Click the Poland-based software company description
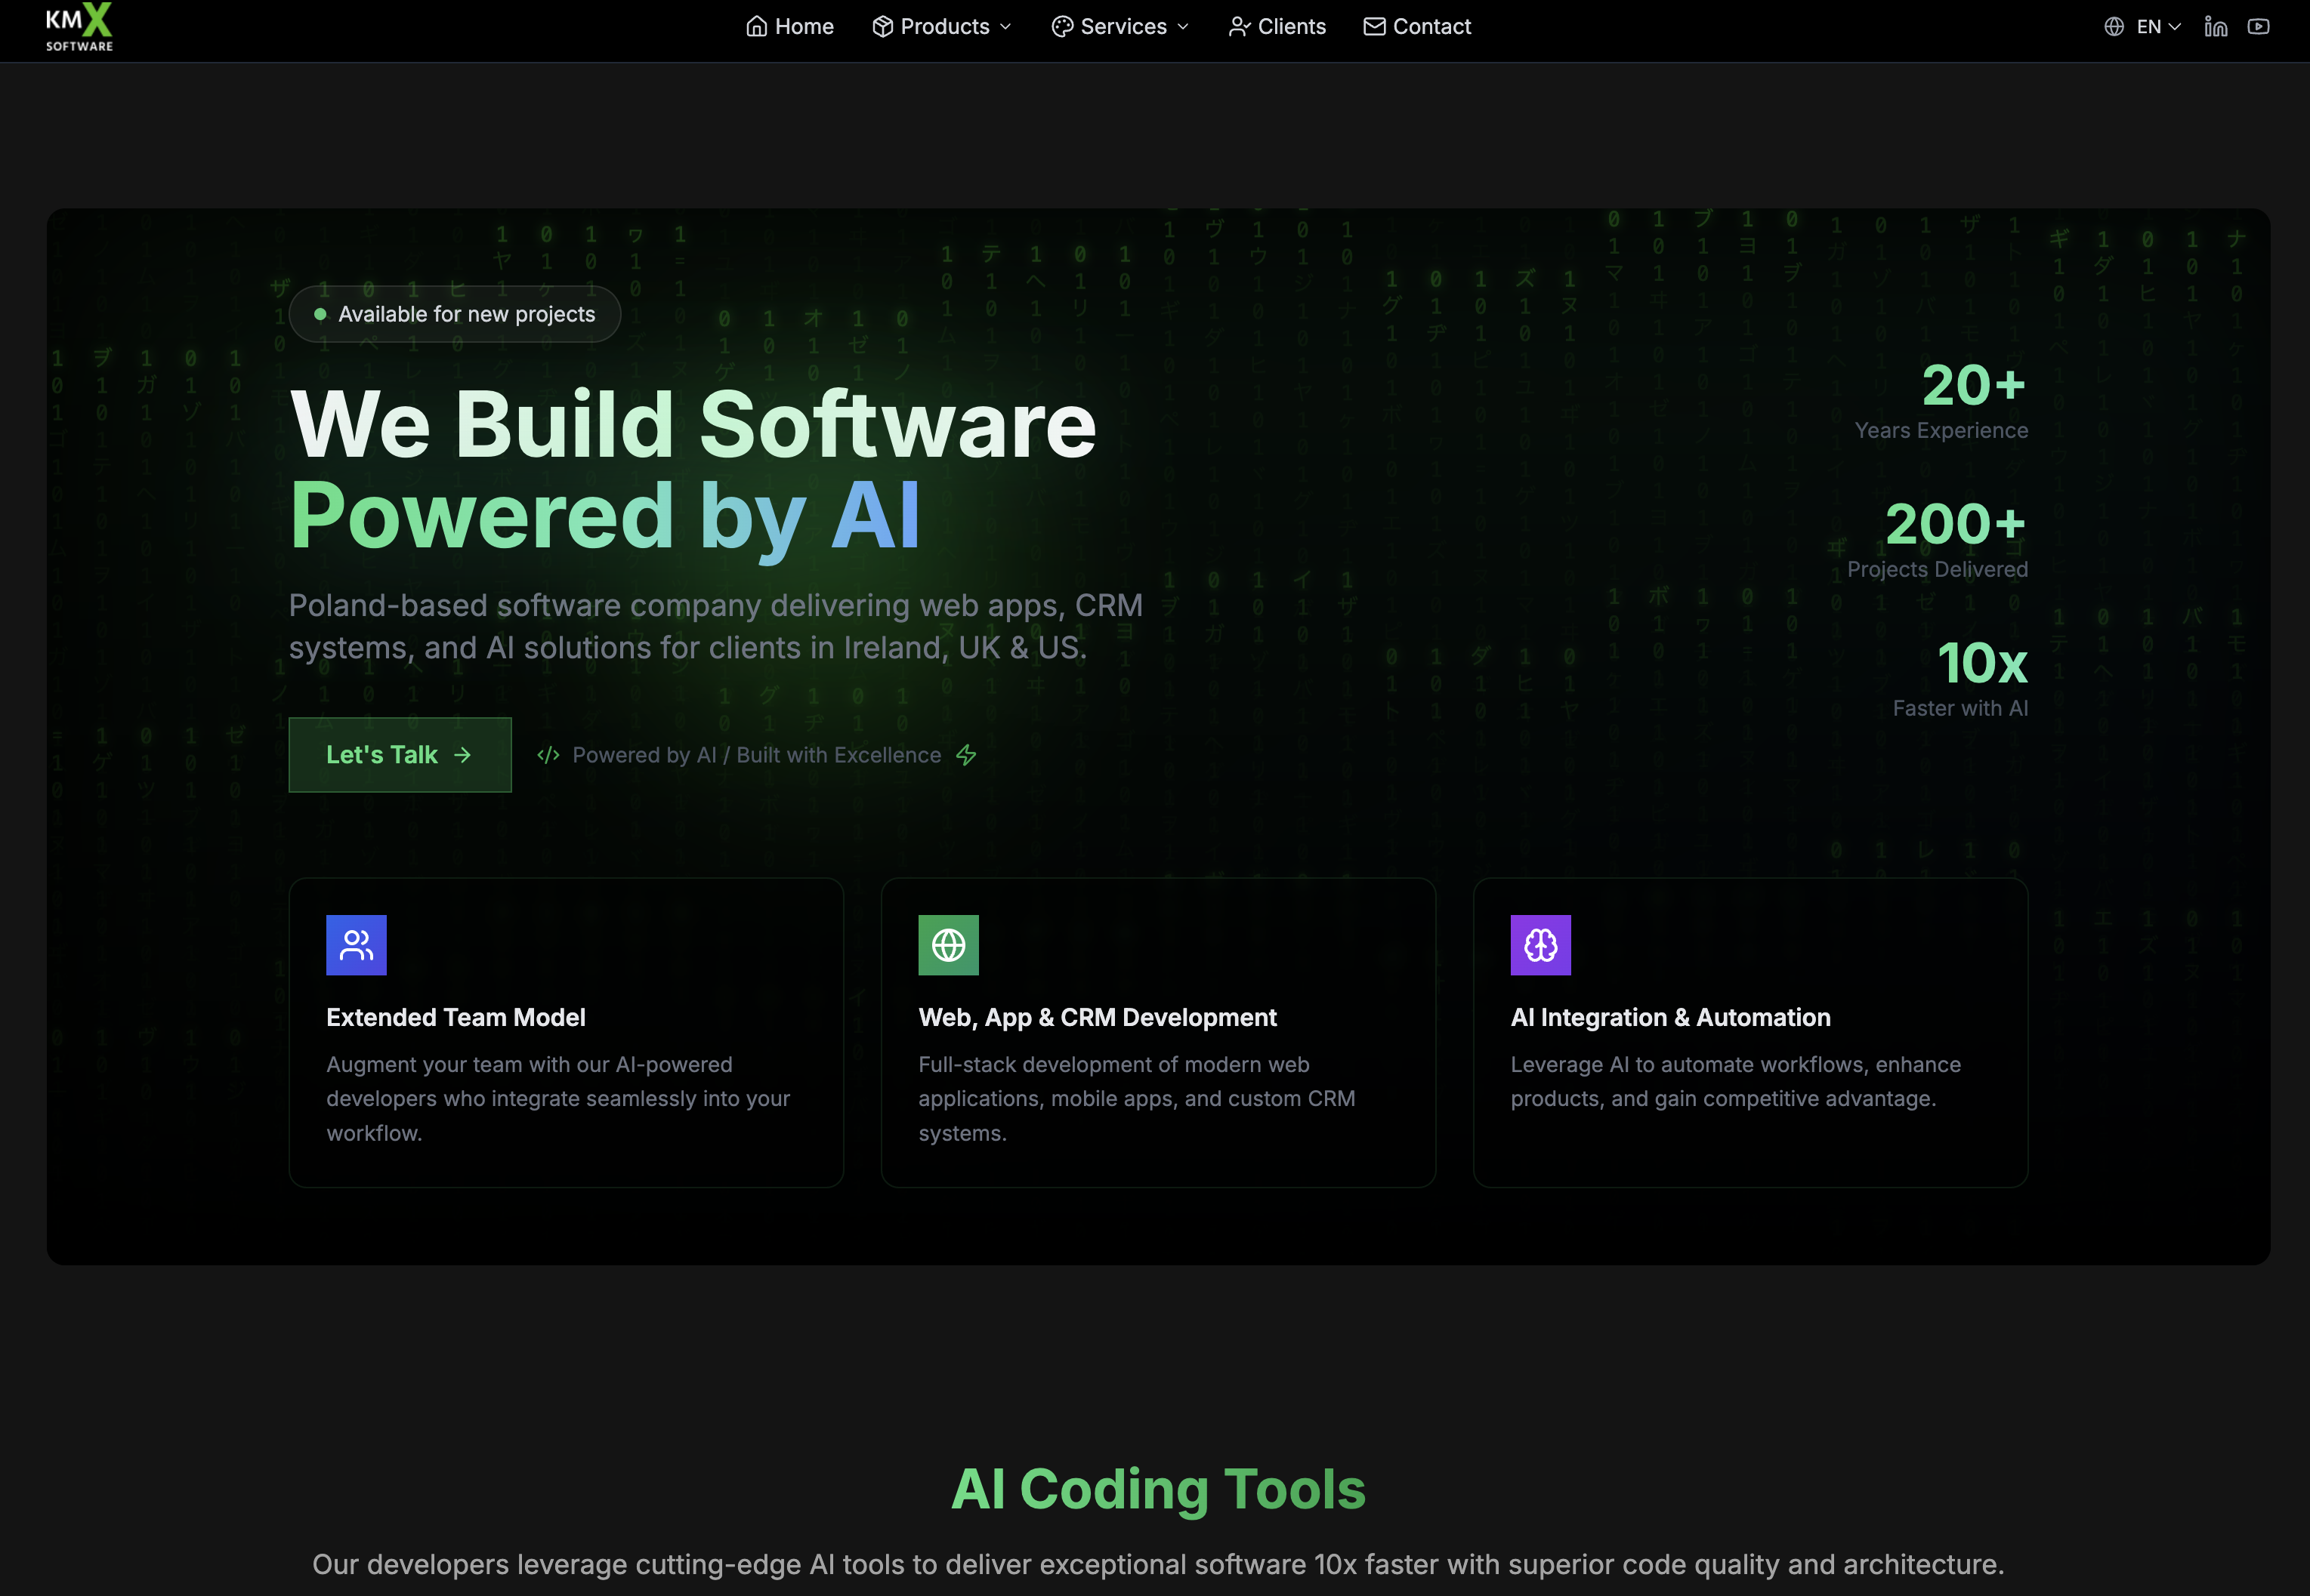2310x1596 pixels. (x=715, y=627)
